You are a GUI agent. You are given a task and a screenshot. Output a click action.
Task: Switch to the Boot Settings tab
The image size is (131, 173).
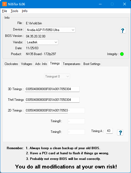(92, 64)
